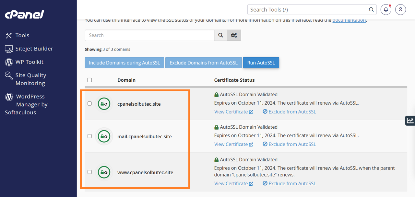The height and width of the screenshot is (197, 415).
Task: Click Exclude from AutoSSL for mail.cpanelsolbutec.site
Action: (x=289, y=144)
